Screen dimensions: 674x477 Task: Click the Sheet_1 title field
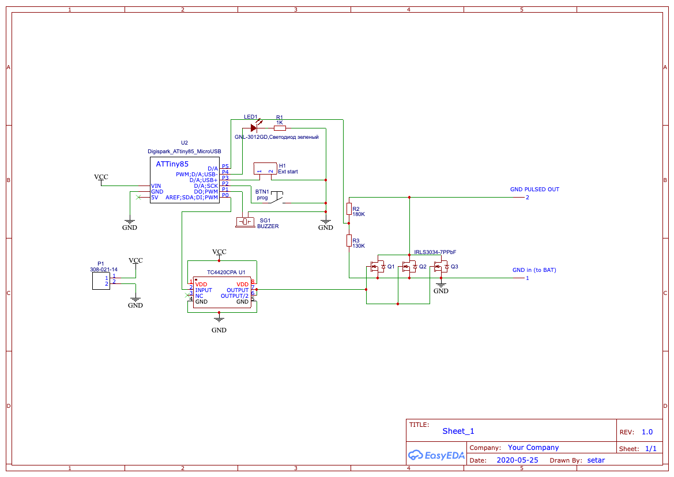click(458, 431)
